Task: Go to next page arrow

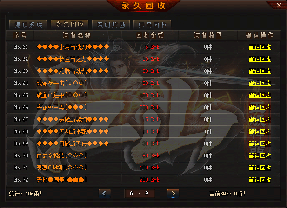Action: point(173,194)
